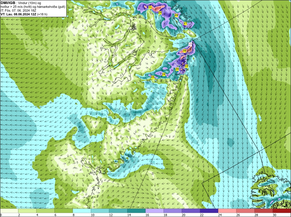Click the yellow 31 gust label
291x217 pixels.
(x=150, y=7)
